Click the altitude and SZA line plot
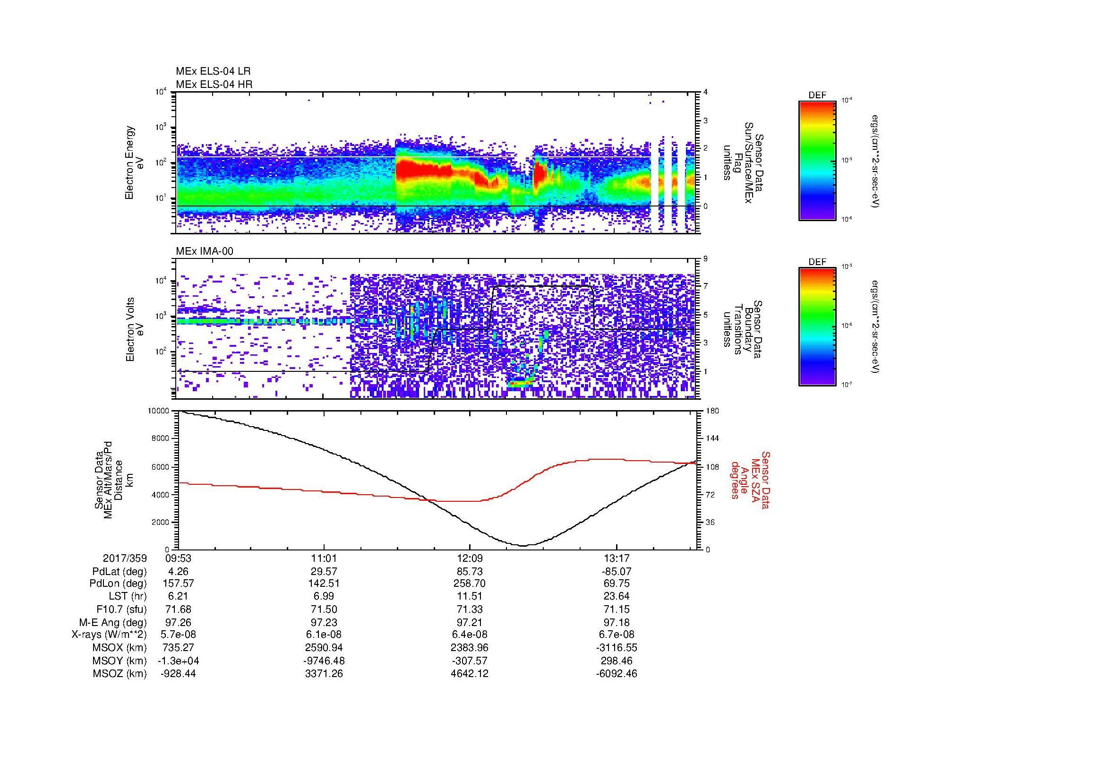 (x=437, y=480)
